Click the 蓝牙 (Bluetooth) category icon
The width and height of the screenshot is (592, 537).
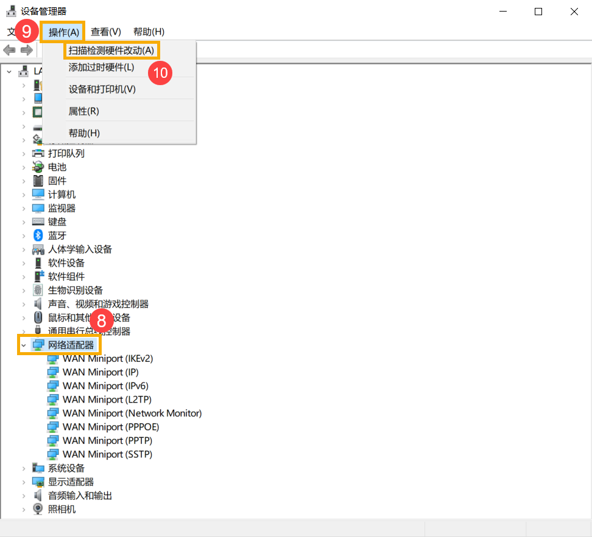click(38, 235)
